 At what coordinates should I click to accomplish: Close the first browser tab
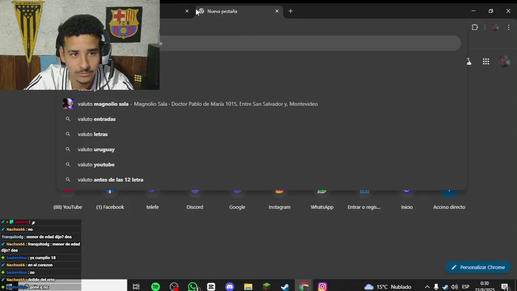point(187,11)
